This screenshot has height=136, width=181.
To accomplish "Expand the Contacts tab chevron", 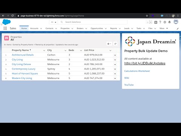I will [56, 29].
